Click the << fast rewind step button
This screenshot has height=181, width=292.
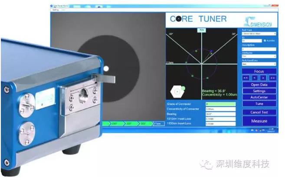pyautogui.click(x=245, y=78)
